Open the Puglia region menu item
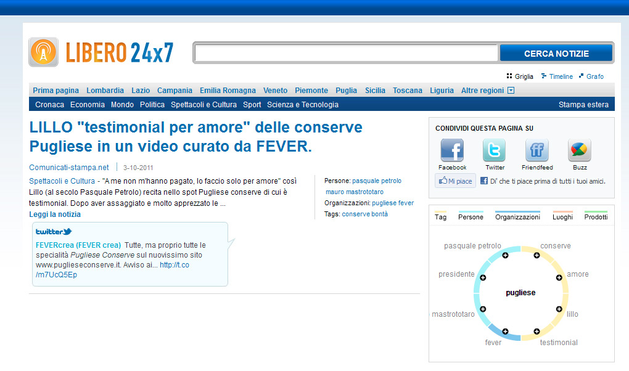The width and height of the screenshot is (629, 371). point(346,90)
